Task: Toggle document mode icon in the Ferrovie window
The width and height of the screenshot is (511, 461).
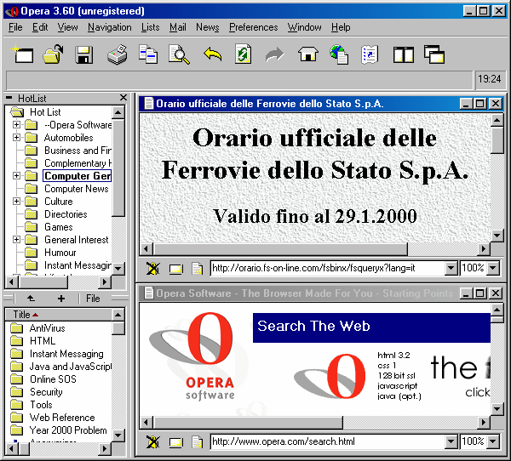Action: tap(197, 269)
